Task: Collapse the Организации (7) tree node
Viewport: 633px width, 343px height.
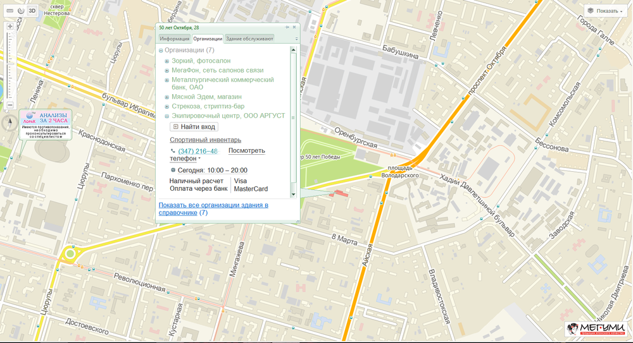Action: (x=161, y=51)
